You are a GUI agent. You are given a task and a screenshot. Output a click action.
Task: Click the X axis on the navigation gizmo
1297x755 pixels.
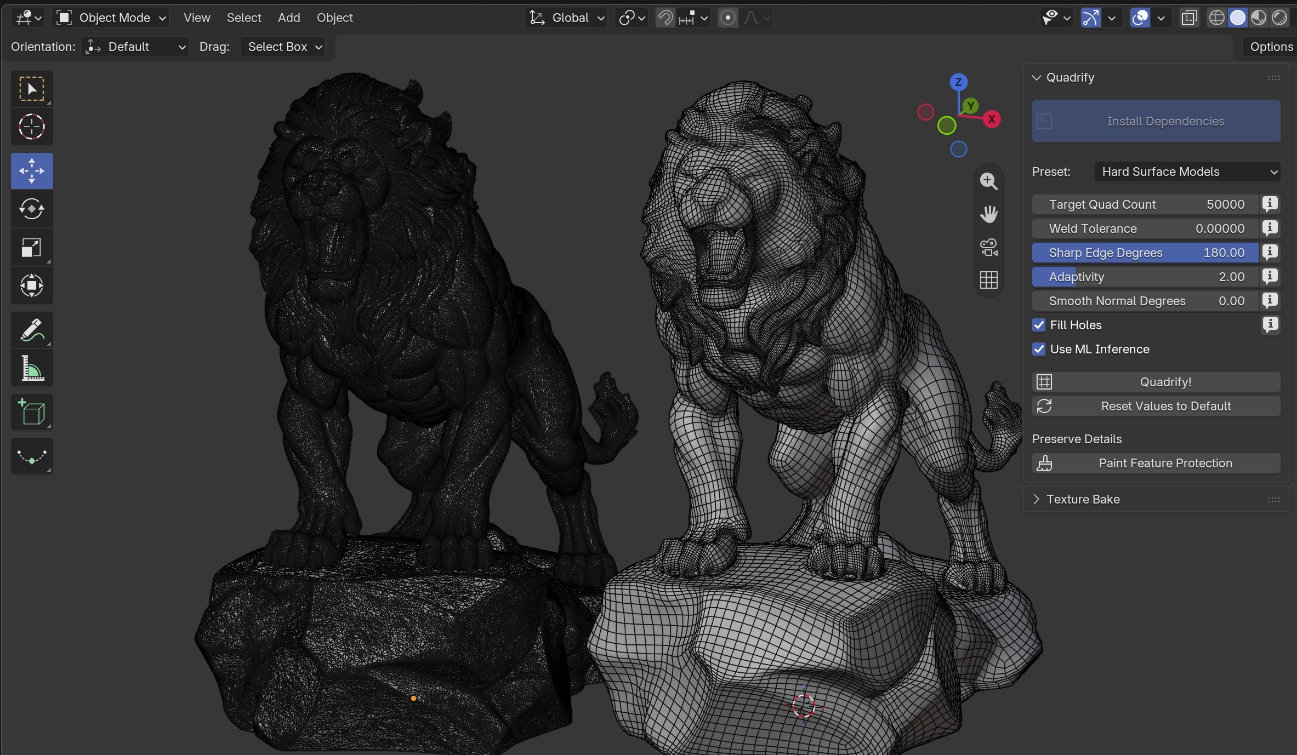point(992,119)
